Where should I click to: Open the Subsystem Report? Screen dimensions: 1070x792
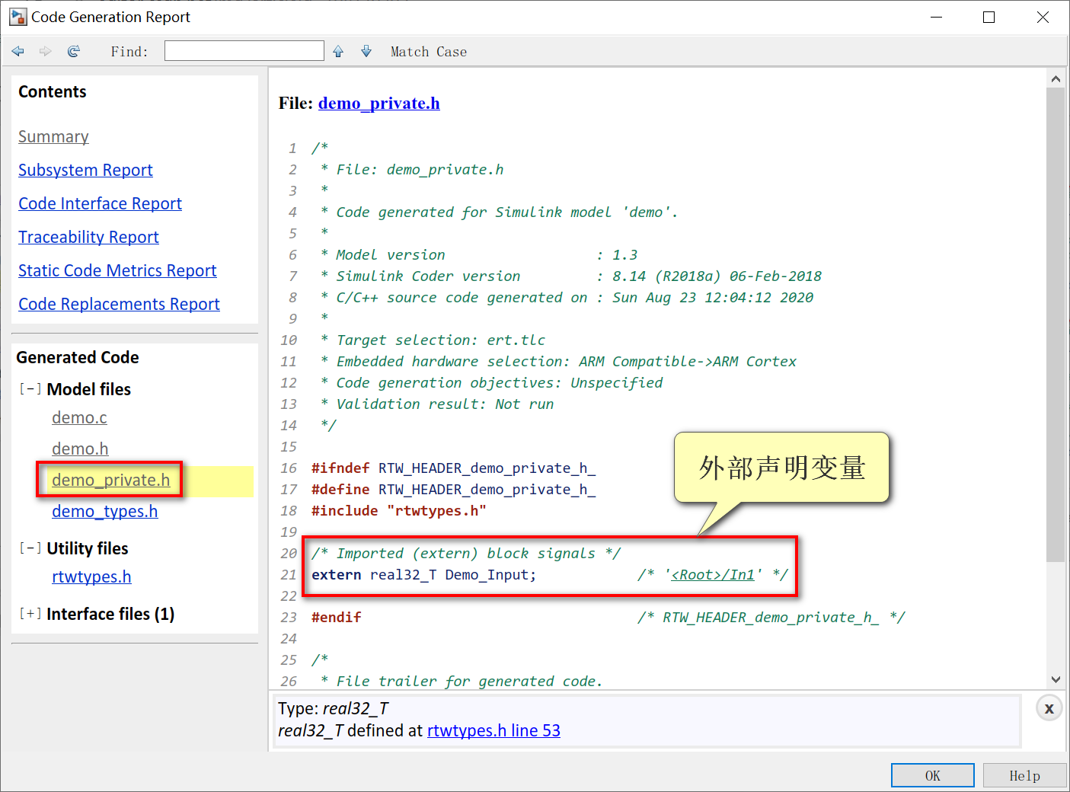[x=85, y=170]
